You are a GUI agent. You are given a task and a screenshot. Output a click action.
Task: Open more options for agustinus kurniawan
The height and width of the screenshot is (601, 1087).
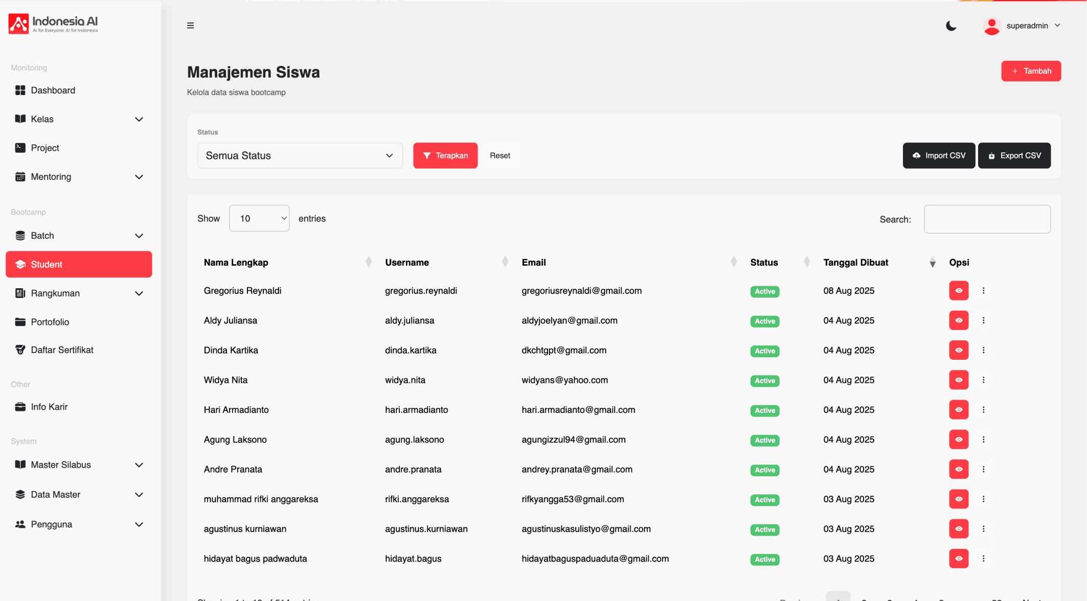983,529
